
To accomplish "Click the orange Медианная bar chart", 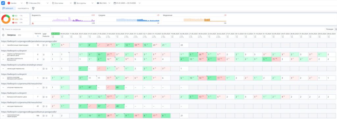I will tap(205, 20).
